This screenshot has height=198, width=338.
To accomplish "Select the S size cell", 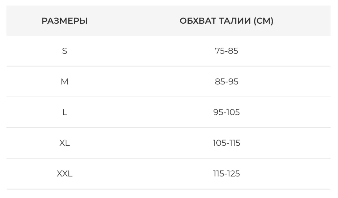I will click(x=65, y=51).
